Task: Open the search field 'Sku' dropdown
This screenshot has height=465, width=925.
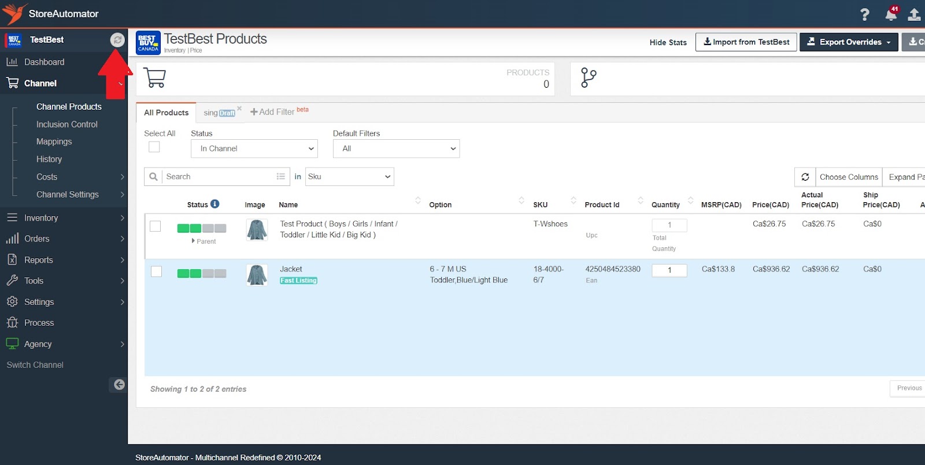Action: coord(349,177)
